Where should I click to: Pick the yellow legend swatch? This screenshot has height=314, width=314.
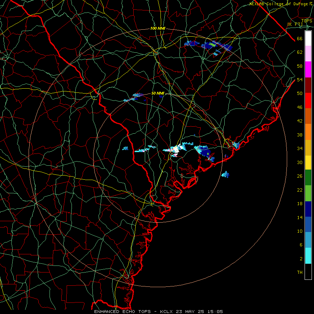(x=308, y=163)
